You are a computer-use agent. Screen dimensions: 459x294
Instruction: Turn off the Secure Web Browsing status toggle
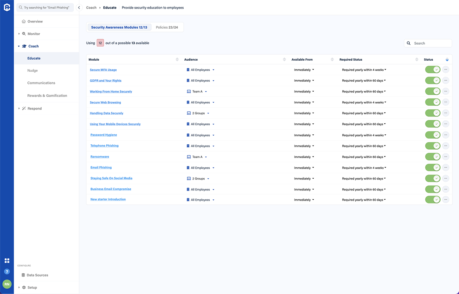(433, 102)
